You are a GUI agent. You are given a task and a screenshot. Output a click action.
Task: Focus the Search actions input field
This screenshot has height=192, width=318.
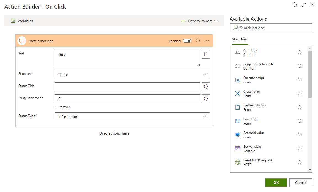(273, 28)
